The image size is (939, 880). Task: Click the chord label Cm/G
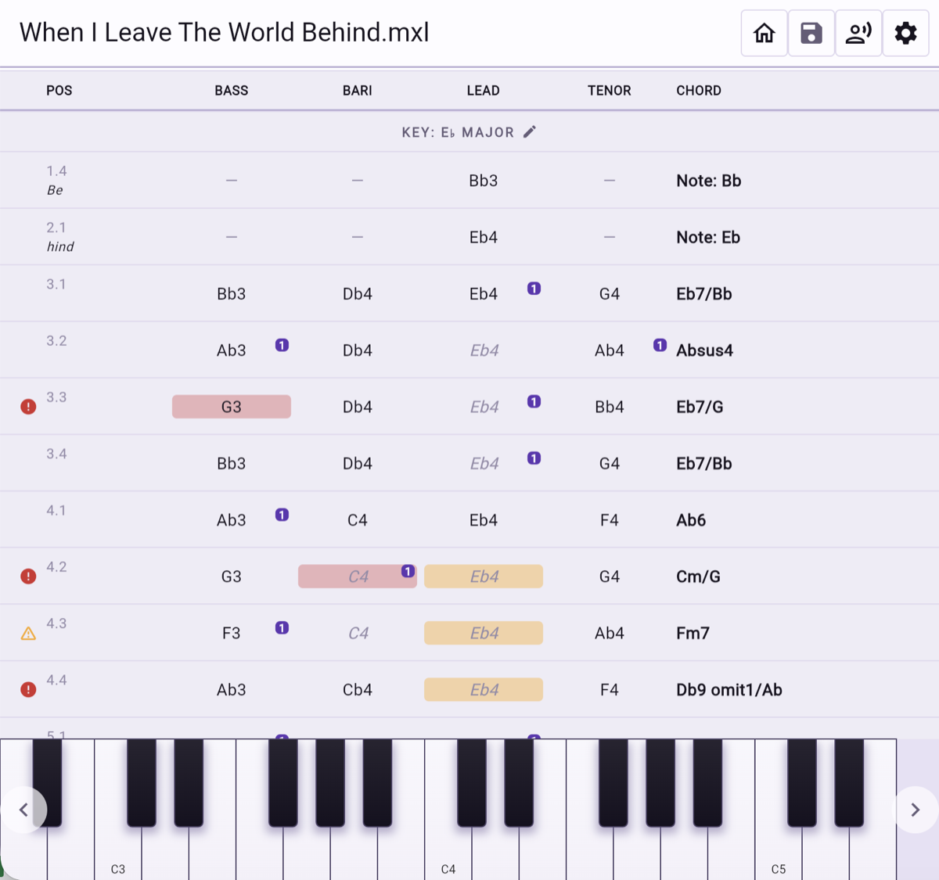(698, 576)
